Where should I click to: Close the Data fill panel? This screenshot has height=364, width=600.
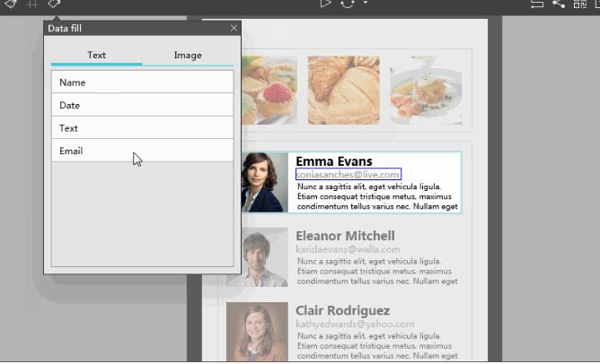(x=234, y=29)
